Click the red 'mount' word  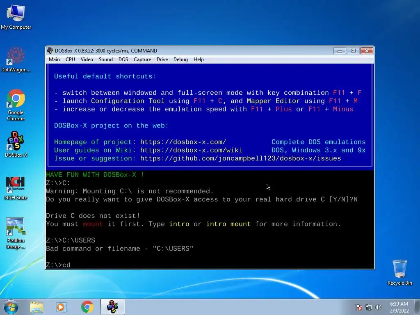coord(93,224)
